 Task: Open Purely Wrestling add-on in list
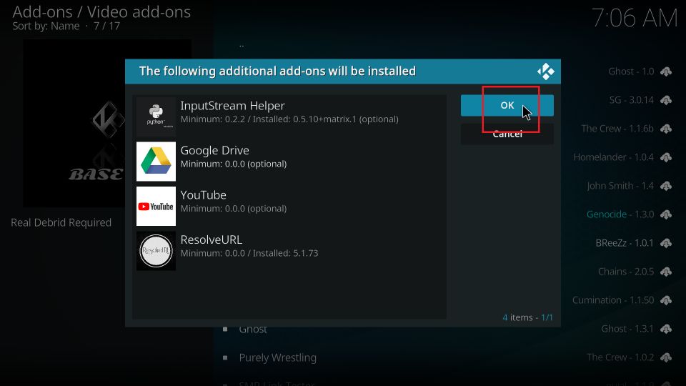coord(277,357)
